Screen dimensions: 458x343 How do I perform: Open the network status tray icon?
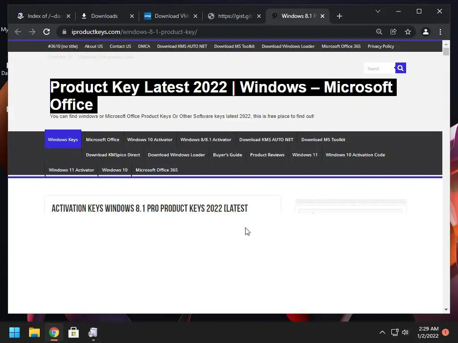394,332
